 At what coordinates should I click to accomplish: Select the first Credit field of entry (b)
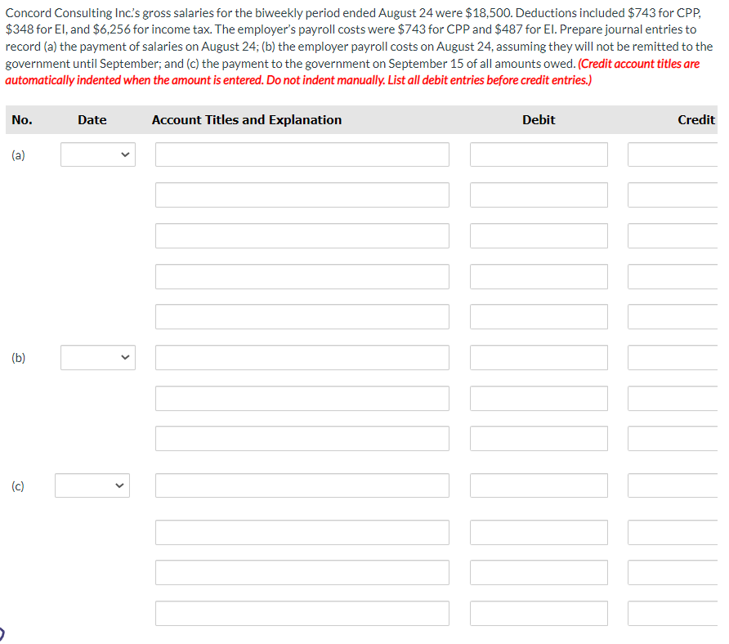673,358
